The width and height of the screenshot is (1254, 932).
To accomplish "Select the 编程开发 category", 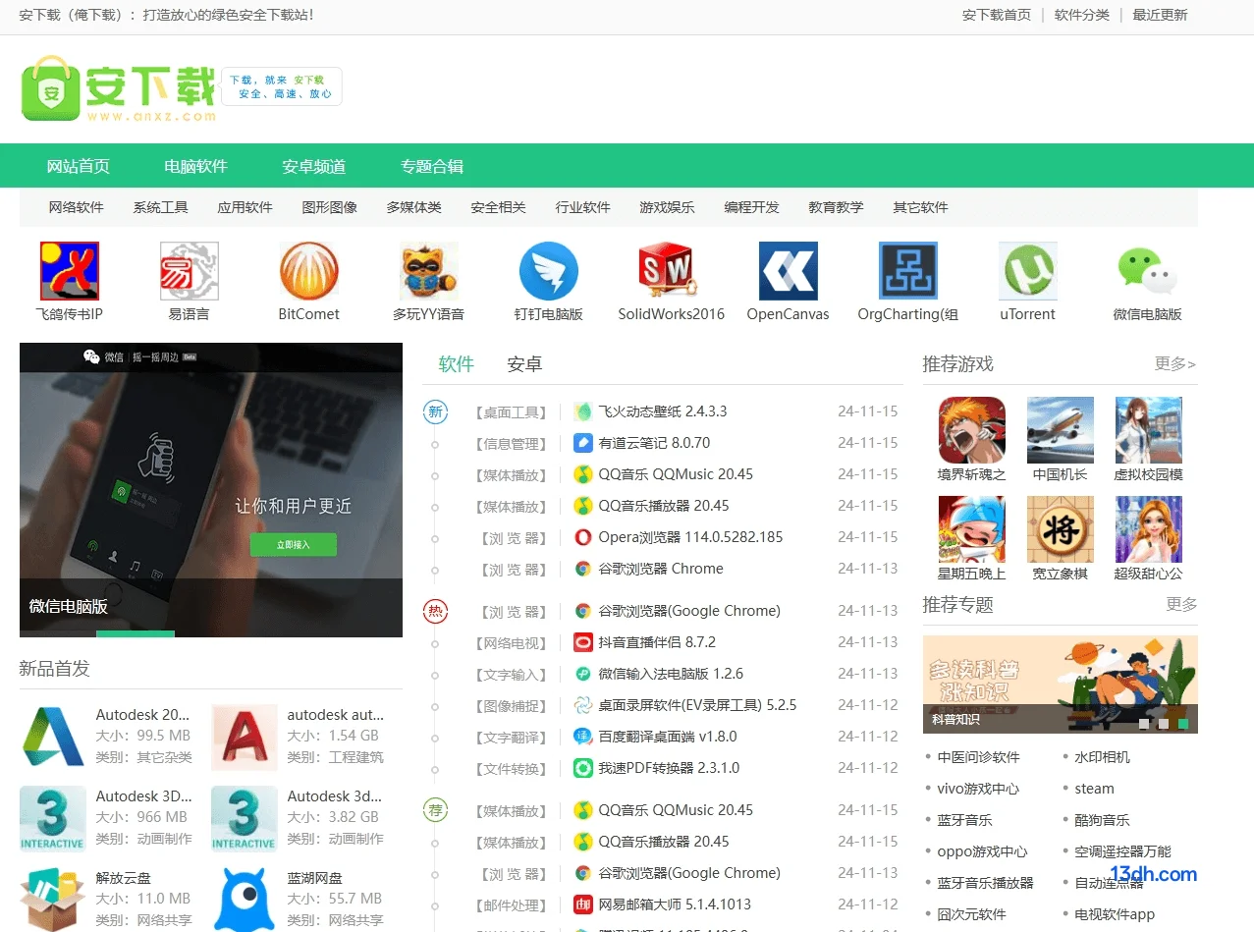I will pyautogui.click(x=752, y=207).
